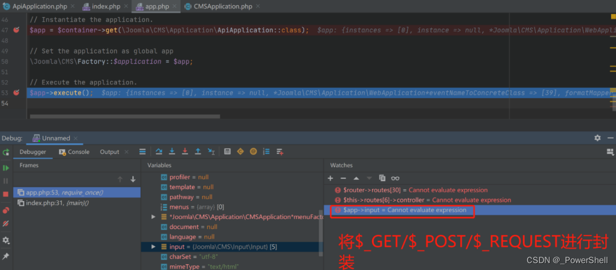Run to cursor
The height and width of the screenshot is (270, 616).
[211, 152]
